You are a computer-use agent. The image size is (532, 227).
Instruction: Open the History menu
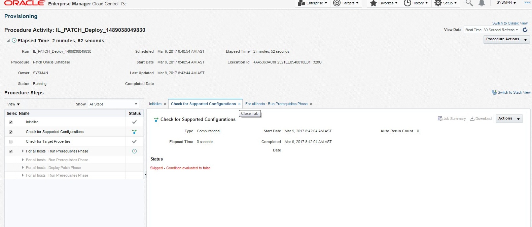[x=416, y=3]
